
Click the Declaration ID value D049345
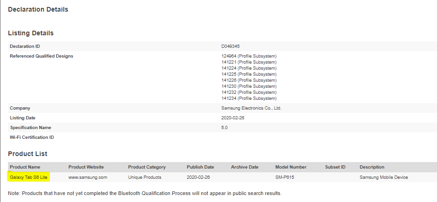click(231, 46)
